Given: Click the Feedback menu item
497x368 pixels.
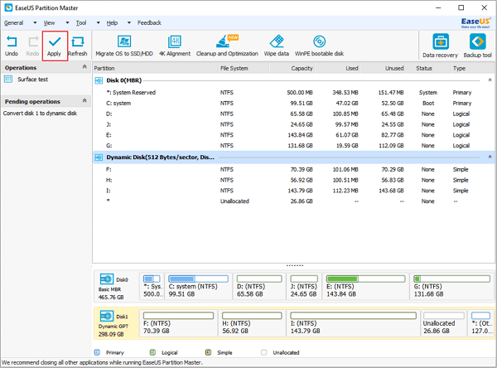Looking at the screenshot, I should pos(149,23).
